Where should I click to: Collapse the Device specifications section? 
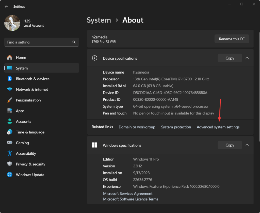(x=247, y=58)
